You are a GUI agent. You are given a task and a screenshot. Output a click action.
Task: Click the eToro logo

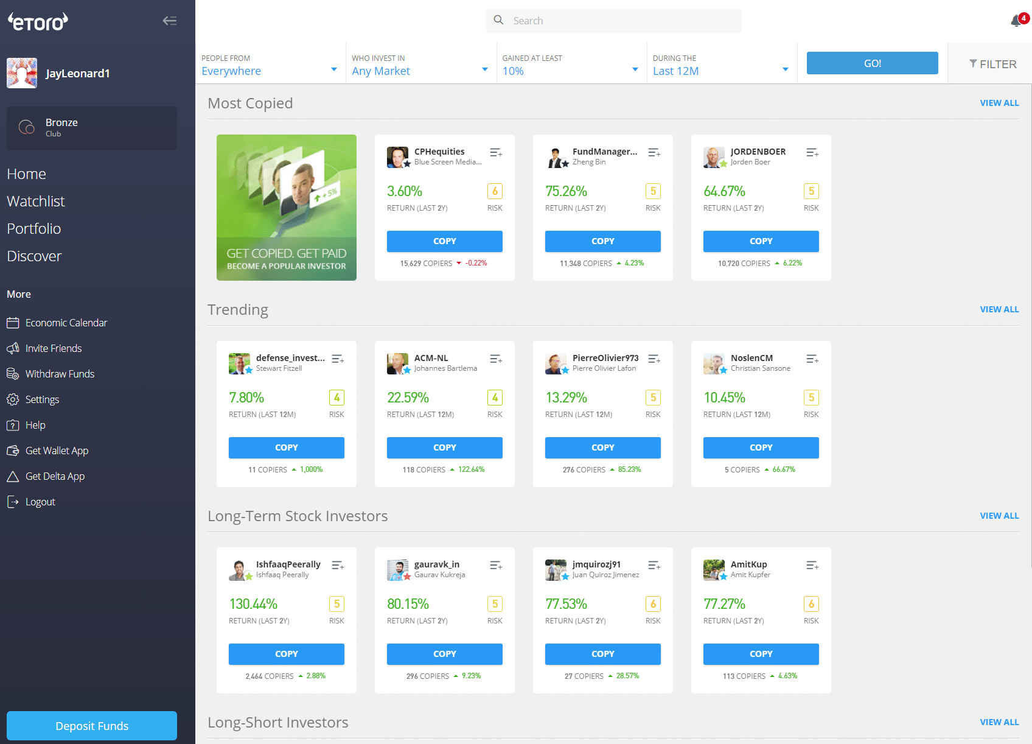point(37,22)
